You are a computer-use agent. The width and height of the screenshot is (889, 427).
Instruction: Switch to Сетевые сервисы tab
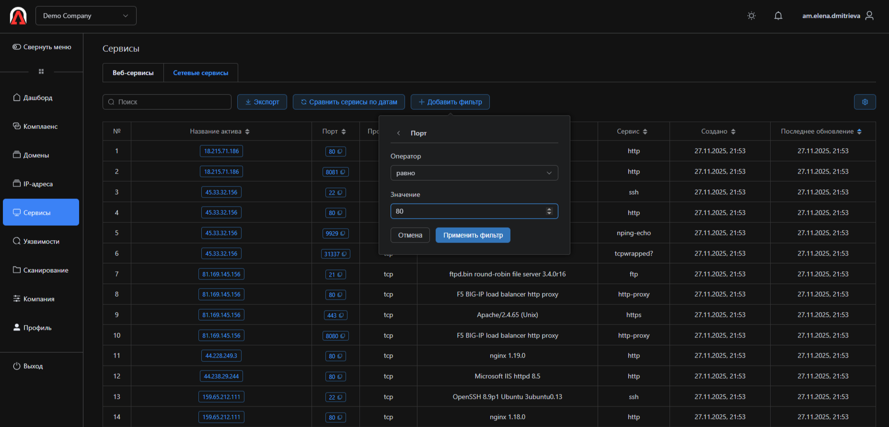(x=200, y=73)
